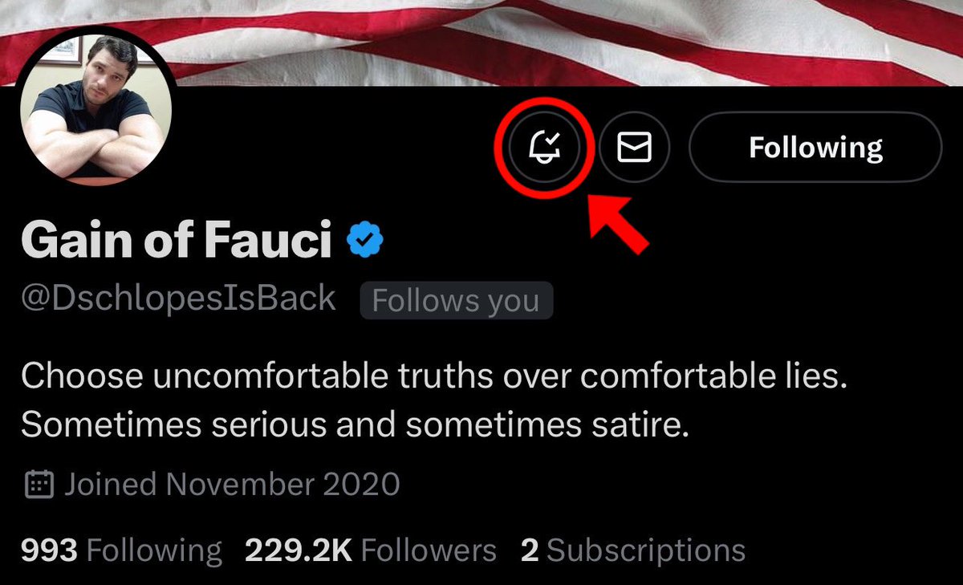963x585 pixels.
Task: Click the Following button to unfollow
Action: pos(815,148)
